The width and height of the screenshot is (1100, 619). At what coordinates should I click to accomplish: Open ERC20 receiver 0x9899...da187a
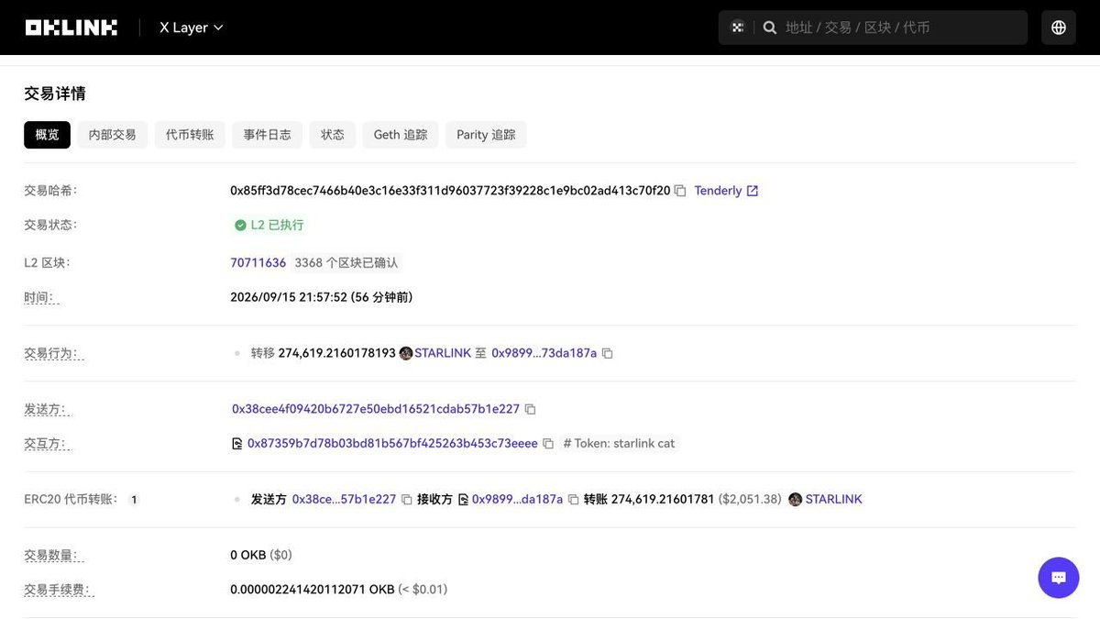[x=517, y=500]
